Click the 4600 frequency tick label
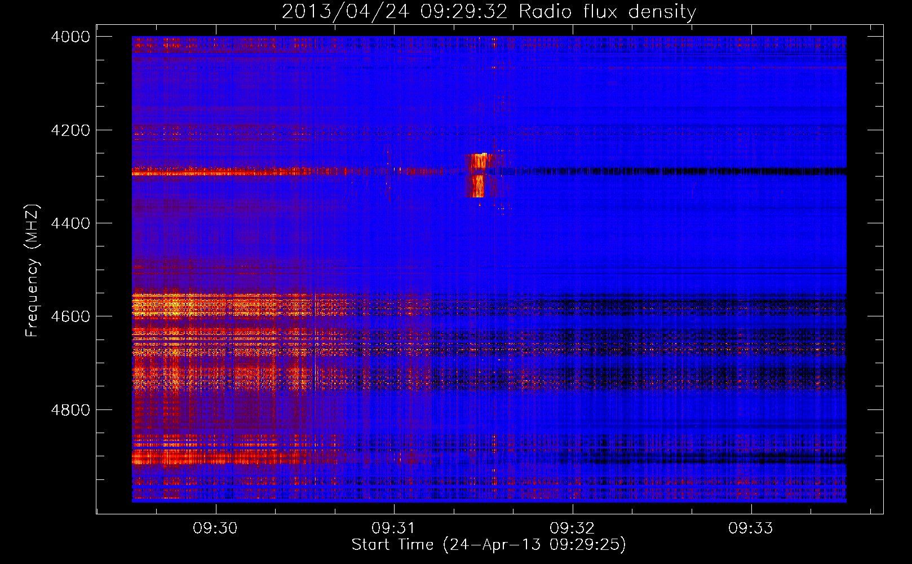 click(x=70, y=316)
